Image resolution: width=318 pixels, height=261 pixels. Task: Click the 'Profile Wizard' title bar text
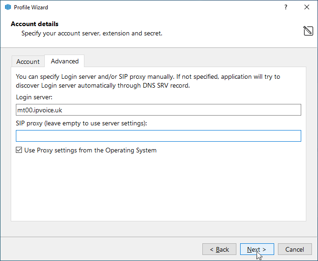(31, 7)
